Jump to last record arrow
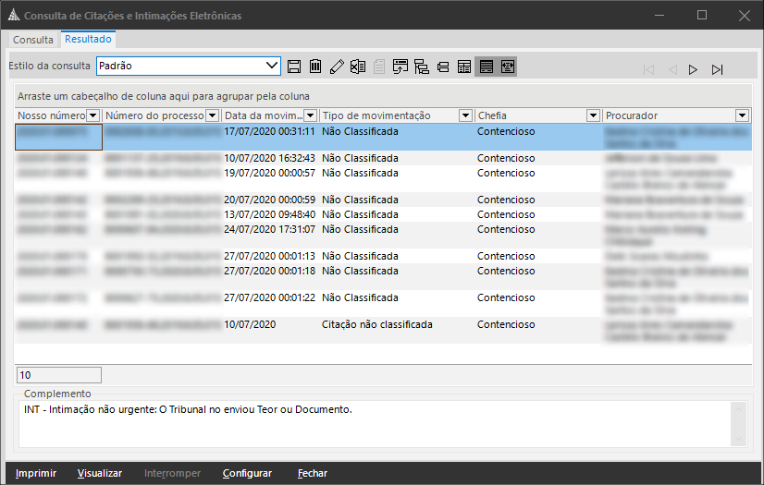This screenshot has height=485, width=764. [717, 69]
